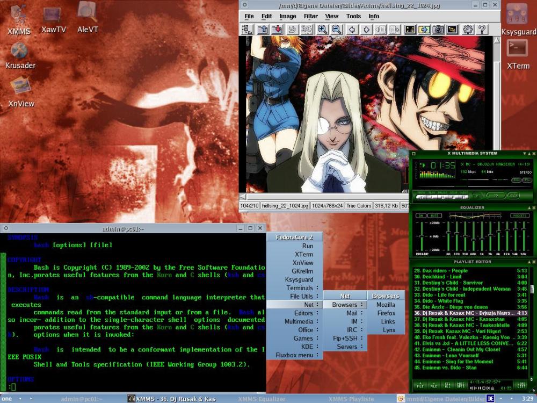The image size is (537, 403).
Task: Click XnView help question mark icon
Action: (x=482, y=30)
